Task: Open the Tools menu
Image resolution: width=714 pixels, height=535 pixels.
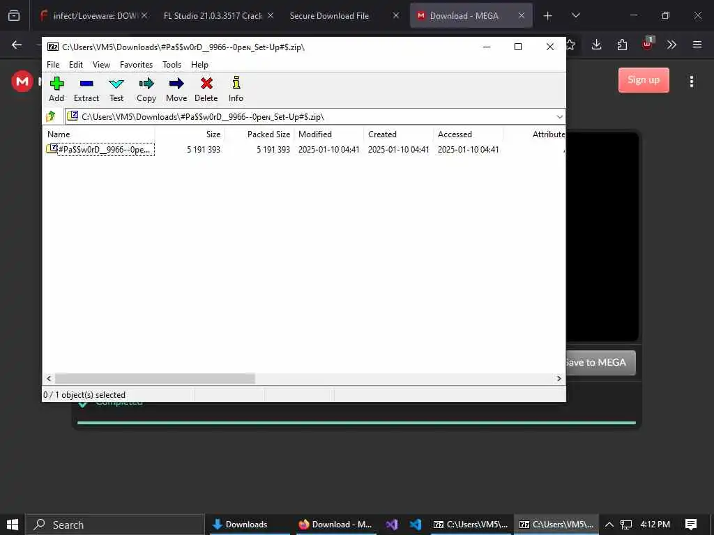Action: [x=172, y=65]
